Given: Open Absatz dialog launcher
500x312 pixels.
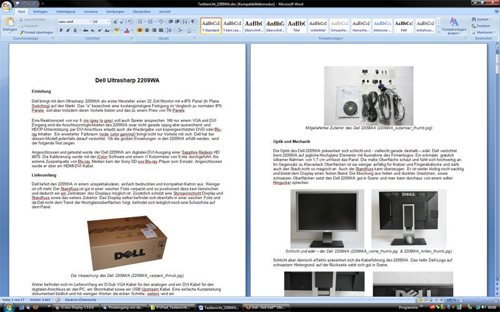Looking at the screenshot, I should pyautogui.click(x=194, y=38).
